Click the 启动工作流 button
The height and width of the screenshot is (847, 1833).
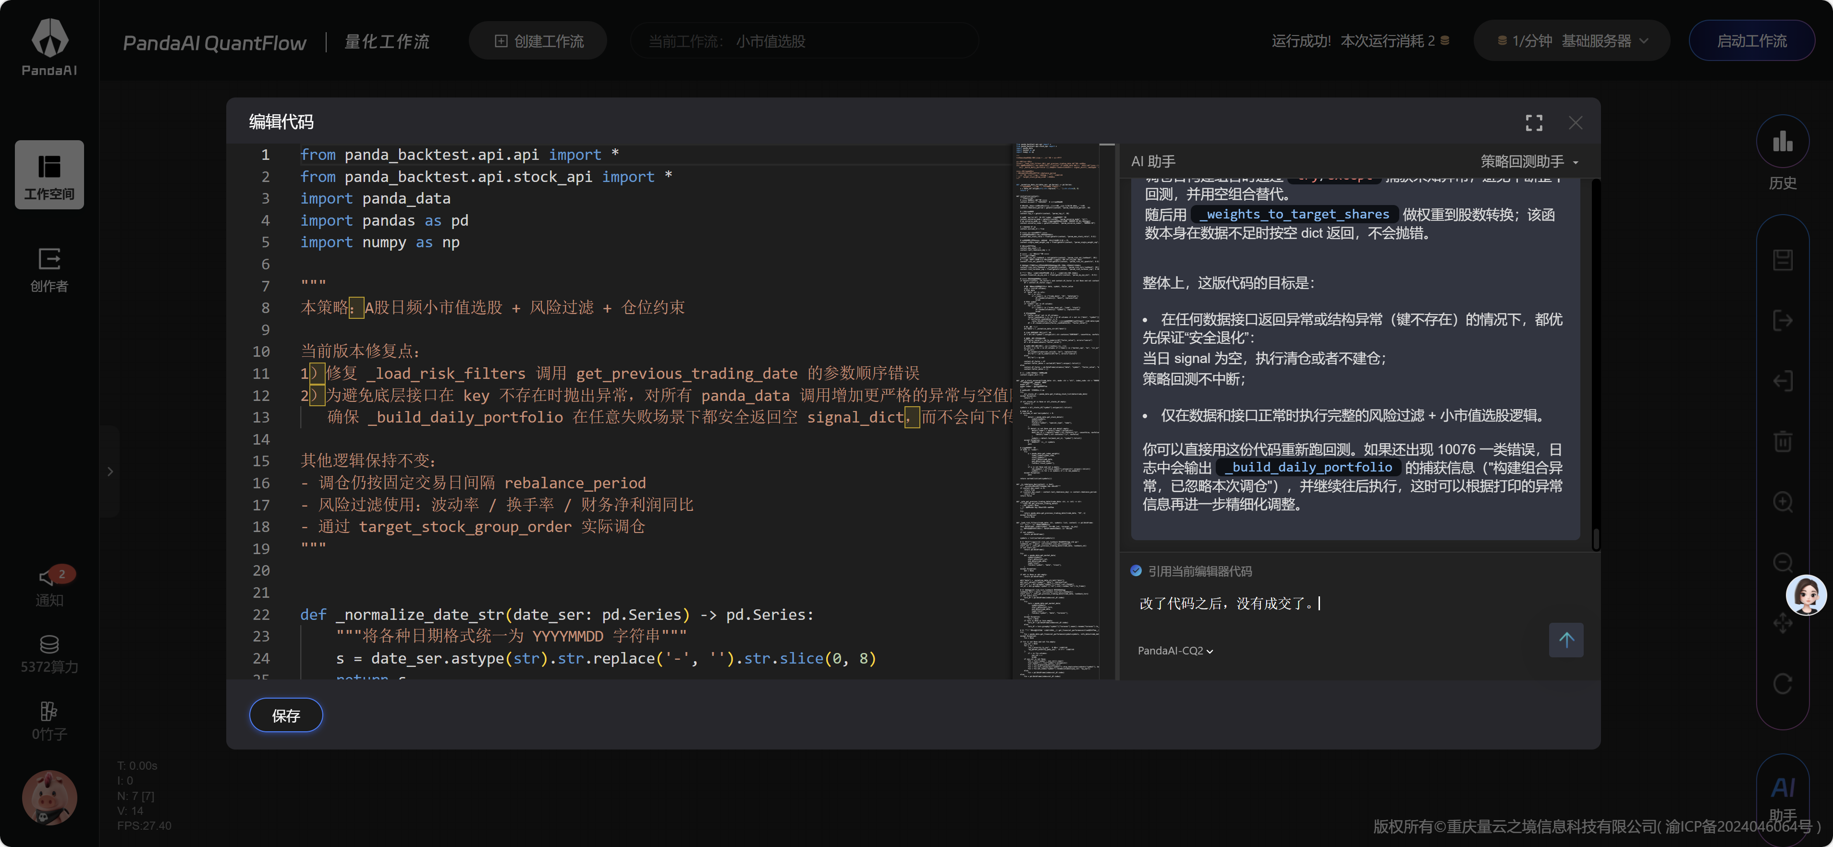(1751, 41)
